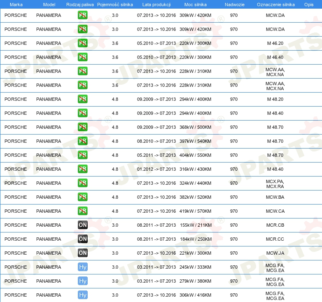Click the petrol icon in the 316kW / 430KM row
Screen dimensions: 322x302
pos(82,169)
